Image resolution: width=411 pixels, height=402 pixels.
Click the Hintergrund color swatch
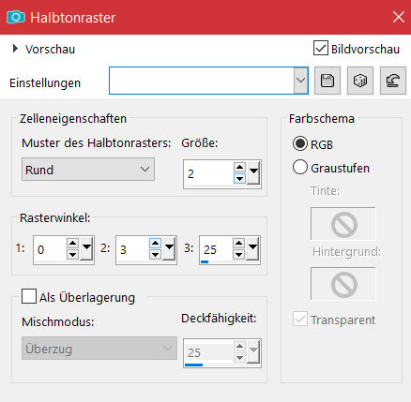(x=343, y=284)
